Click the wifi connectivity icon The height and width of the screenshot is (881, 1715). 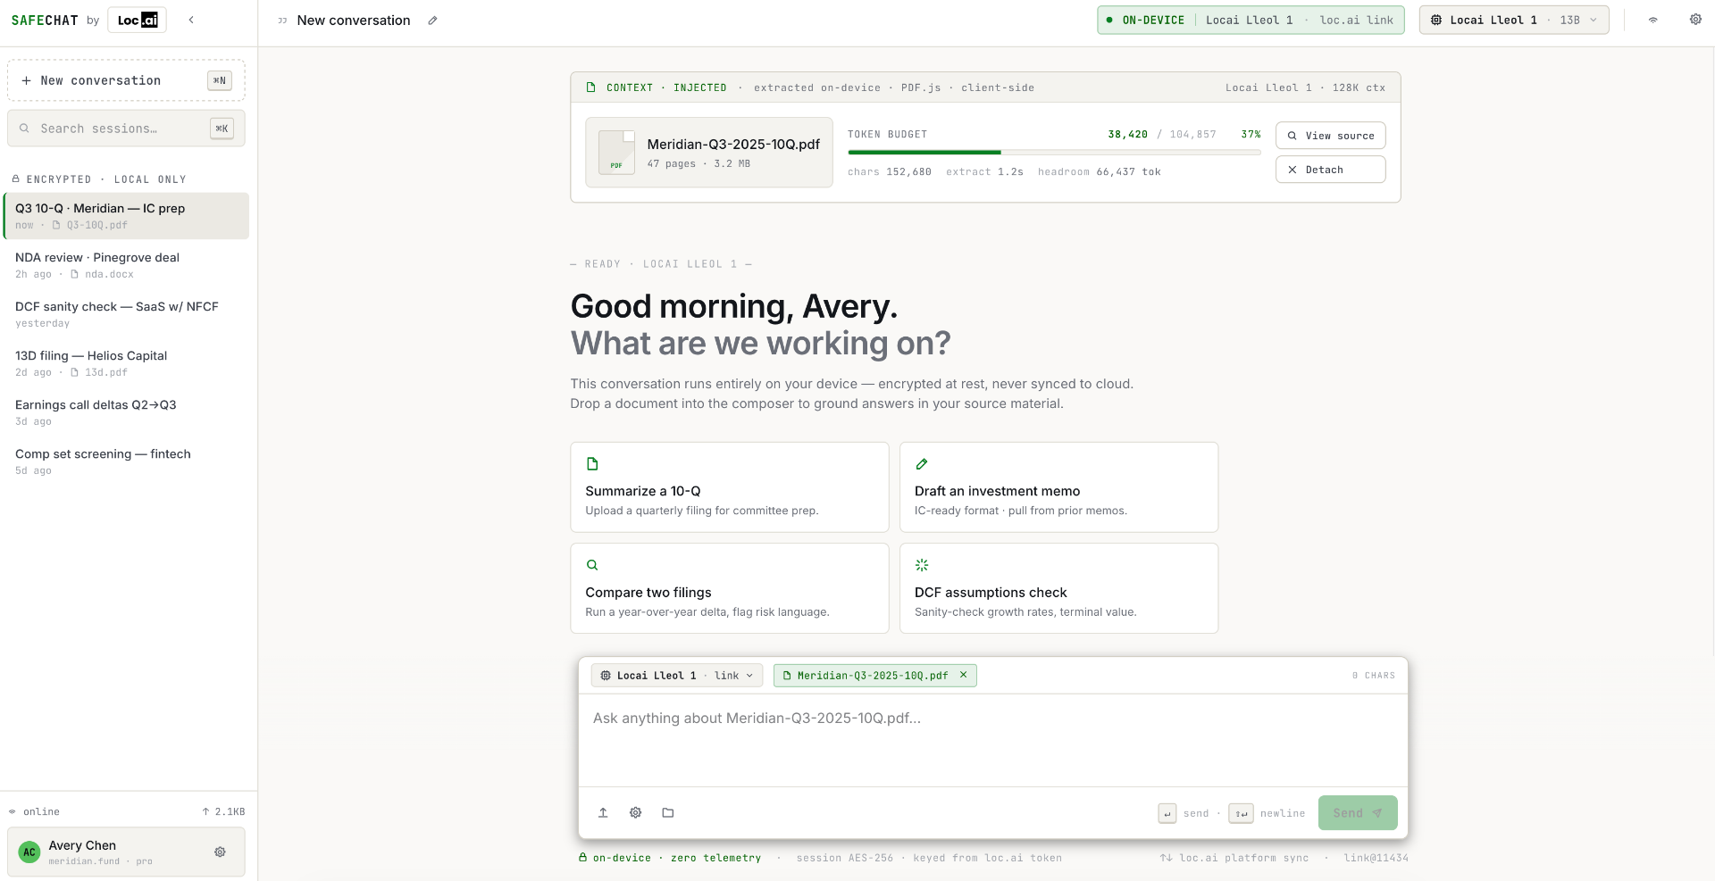[x=1653, y=20]
